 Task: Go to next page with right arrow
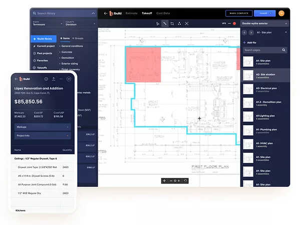tap(251, 33)
